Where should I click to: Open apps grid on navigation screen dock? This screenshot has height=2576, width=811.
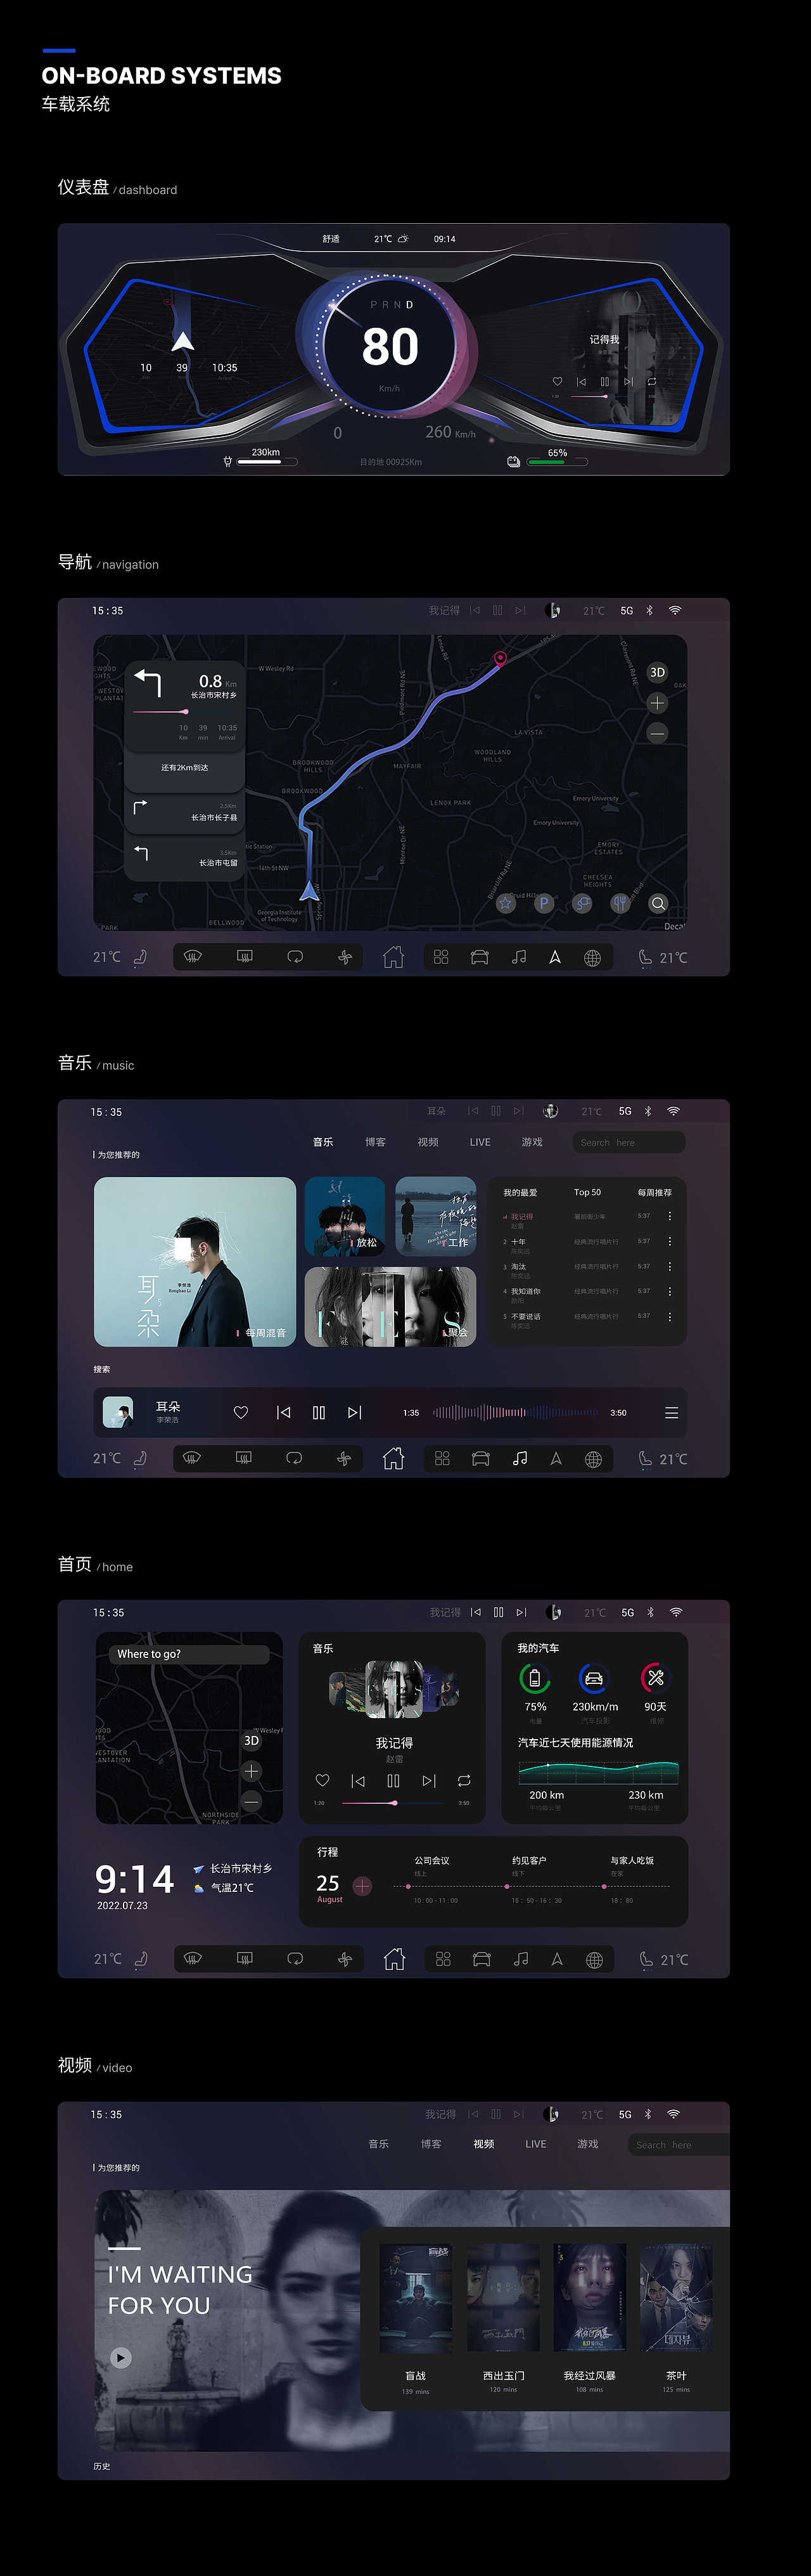coord(442,957)
